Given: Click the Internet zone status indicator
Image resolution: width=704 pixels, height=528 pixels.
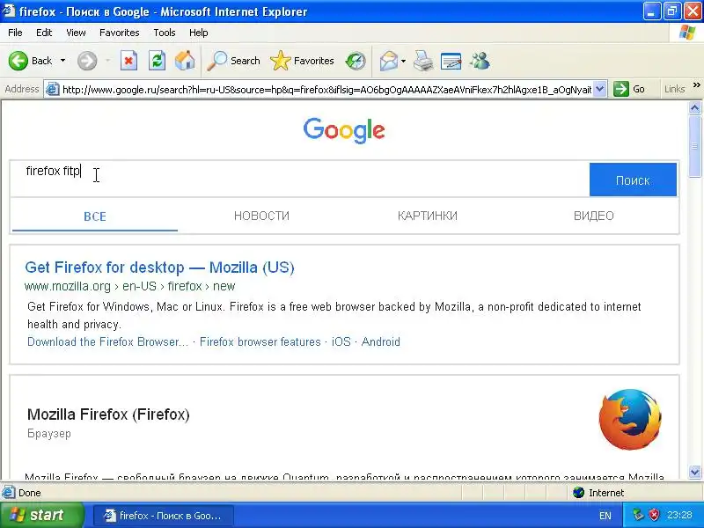Looking at the screenshot, I should (x=598, y=493).
